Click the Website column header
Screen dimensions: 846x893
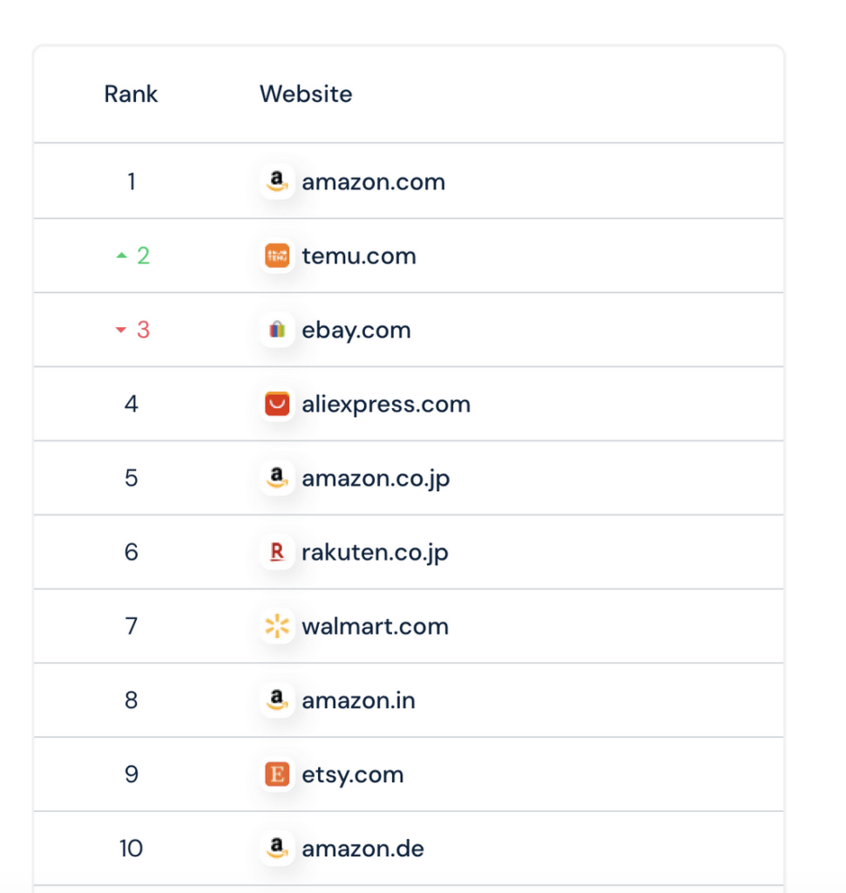click(x=306, y=94)
